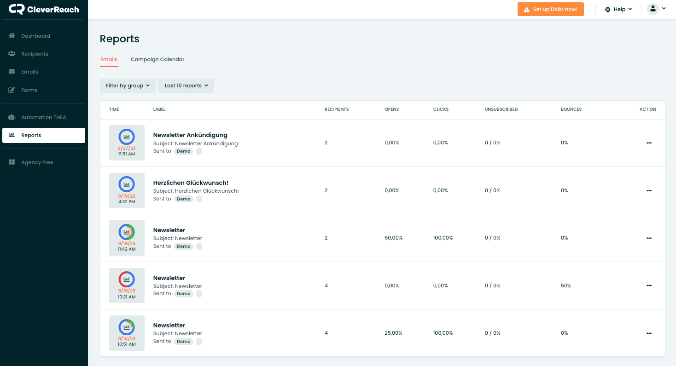
Task: Expand the Last 10 reports dropdown
Action: 186,86
